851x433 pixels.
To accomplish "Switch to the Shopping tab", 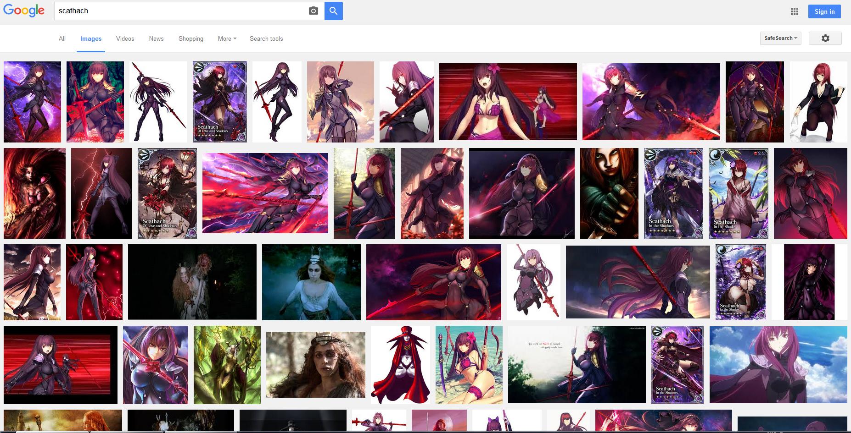I will pos(191,39).
